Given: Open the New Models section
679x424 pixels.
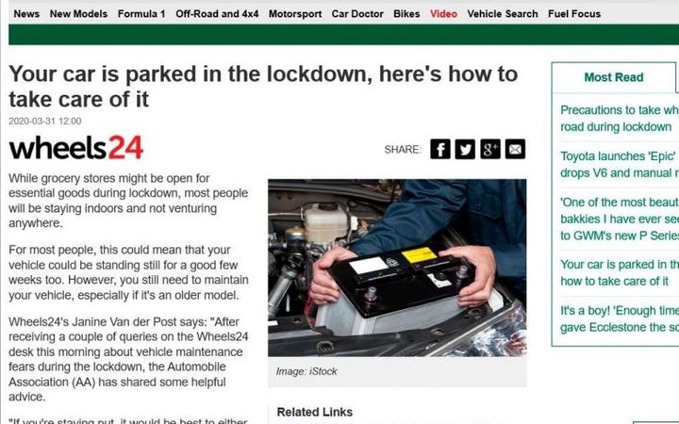Looking at the screenshot, I should tap(78, 14).
